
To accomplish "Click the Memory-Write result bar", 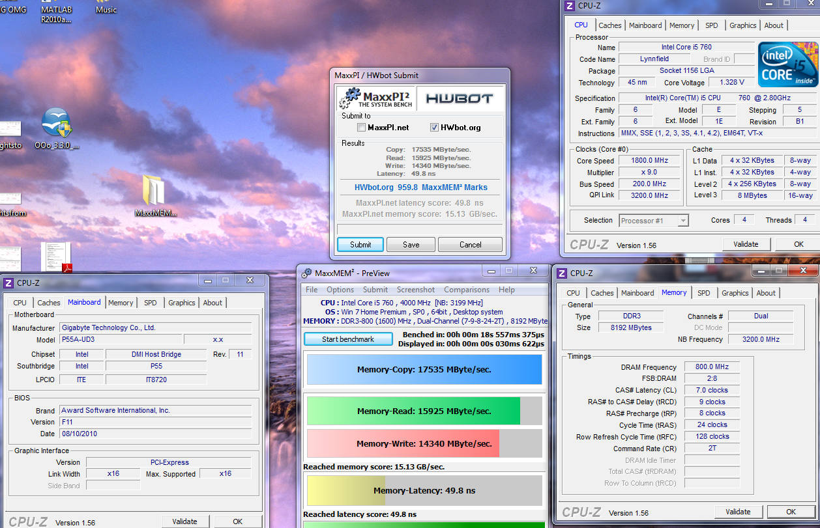I will [x=424, y=443].
